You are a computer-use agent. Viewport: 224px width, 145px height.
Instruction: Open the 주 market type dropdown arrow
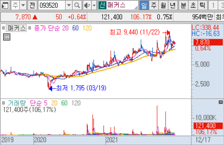tap(23, 5)
